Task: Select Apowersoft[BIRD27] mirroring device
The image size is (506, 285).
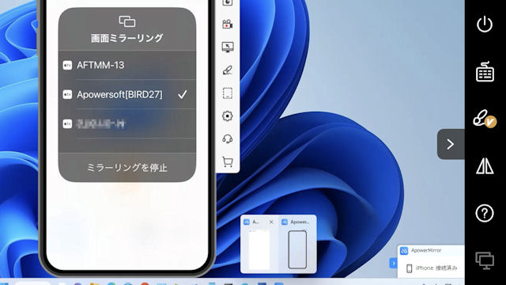Action: click(127, 94)
